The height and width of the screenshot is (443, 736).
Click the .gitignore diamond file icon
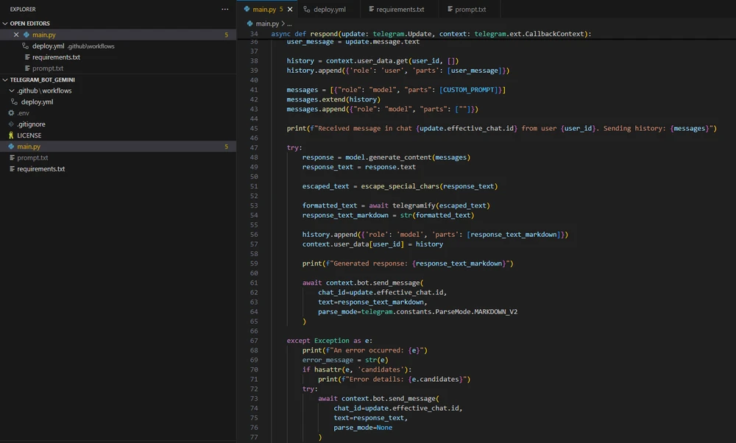[11, 124]
